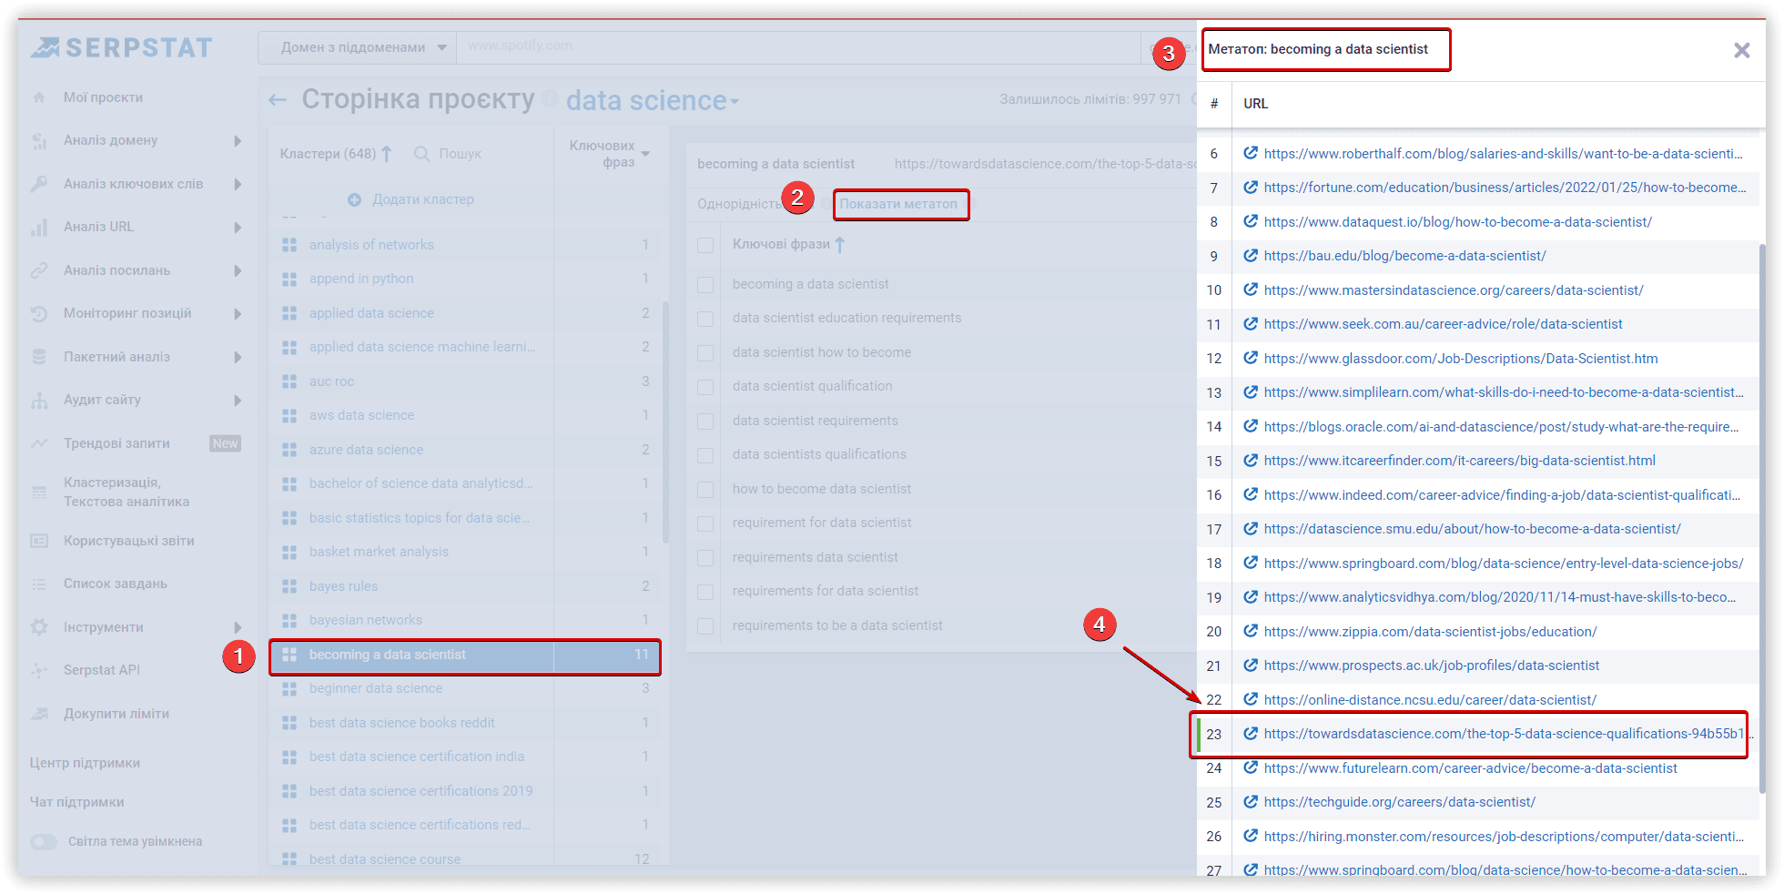Open external link icon for towardsdatascience.com row

click(x=1251, y=734)
